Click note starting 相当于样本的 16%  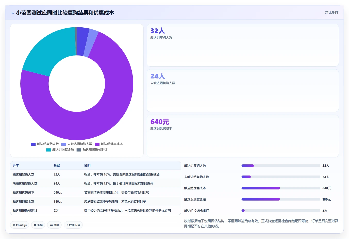(122, 174)
